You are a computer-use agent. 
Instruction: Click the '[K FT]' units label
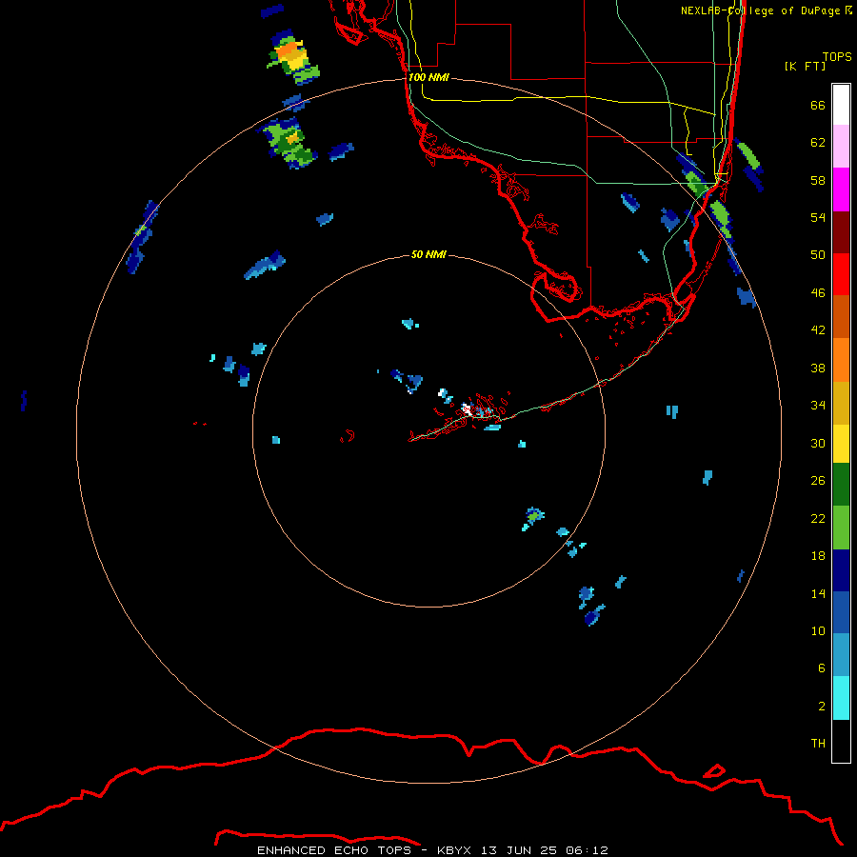(805, 66)
